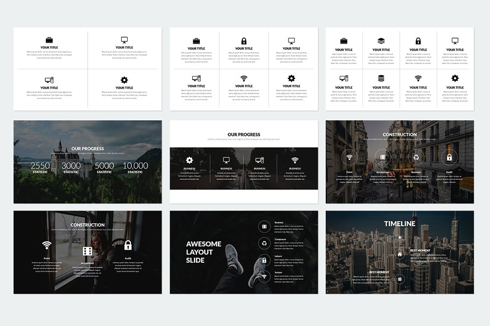This screenshot has width=490, height=326.
Task: Select the circled Wi-Fi icon beside System
Action: click(264, 277)
